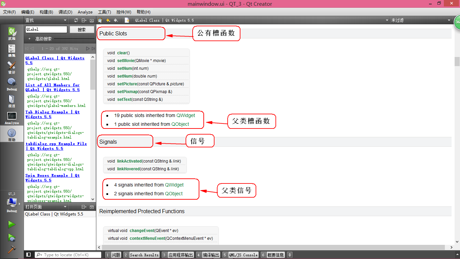
Task: Follow the linkActivated signal link
Action: [129, 161]
